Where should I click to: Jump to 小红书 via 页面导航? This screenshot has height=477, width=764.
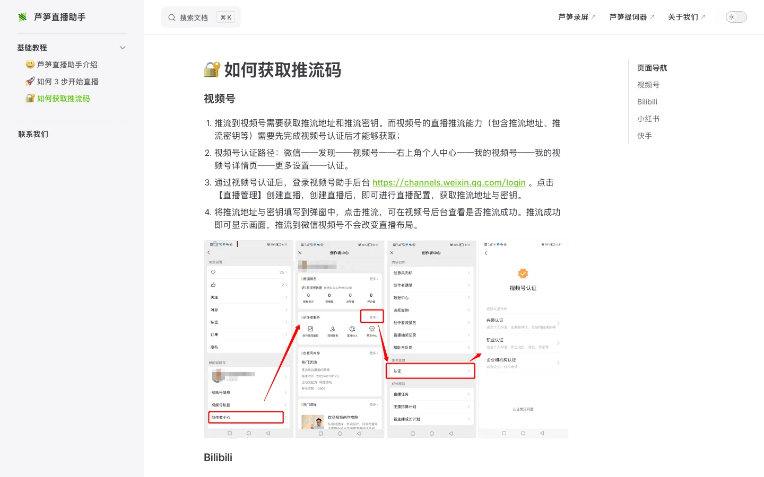[x=648, y=119]
